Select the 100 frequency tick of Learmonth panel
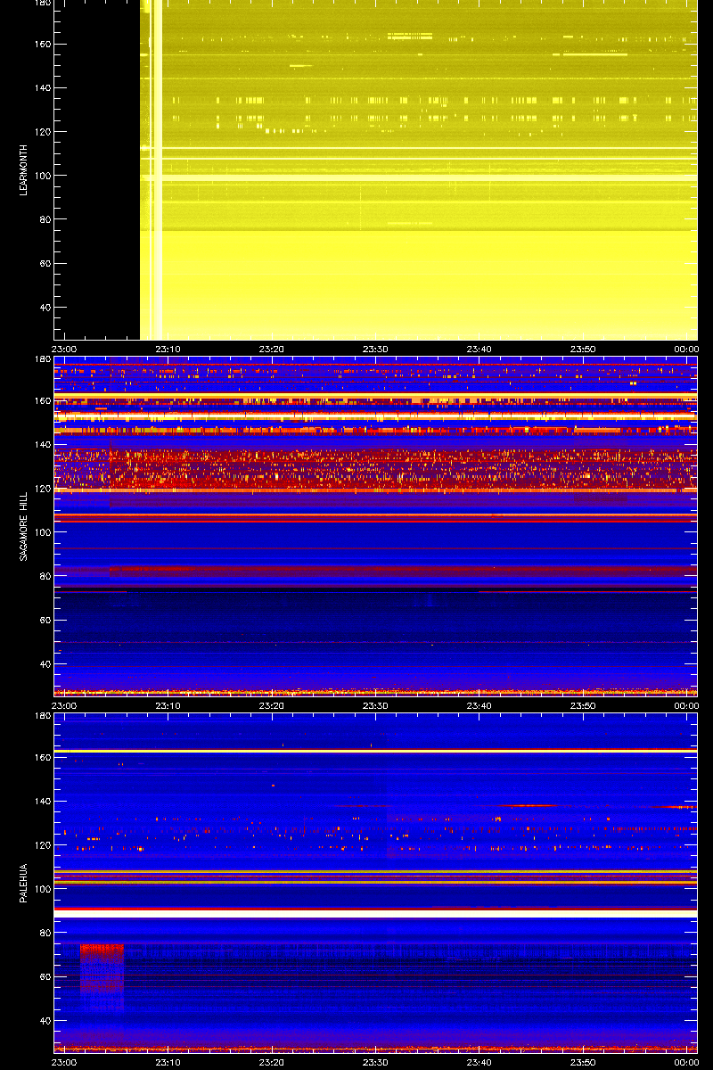The image size is (713, 1070). (x=42, y=176)
